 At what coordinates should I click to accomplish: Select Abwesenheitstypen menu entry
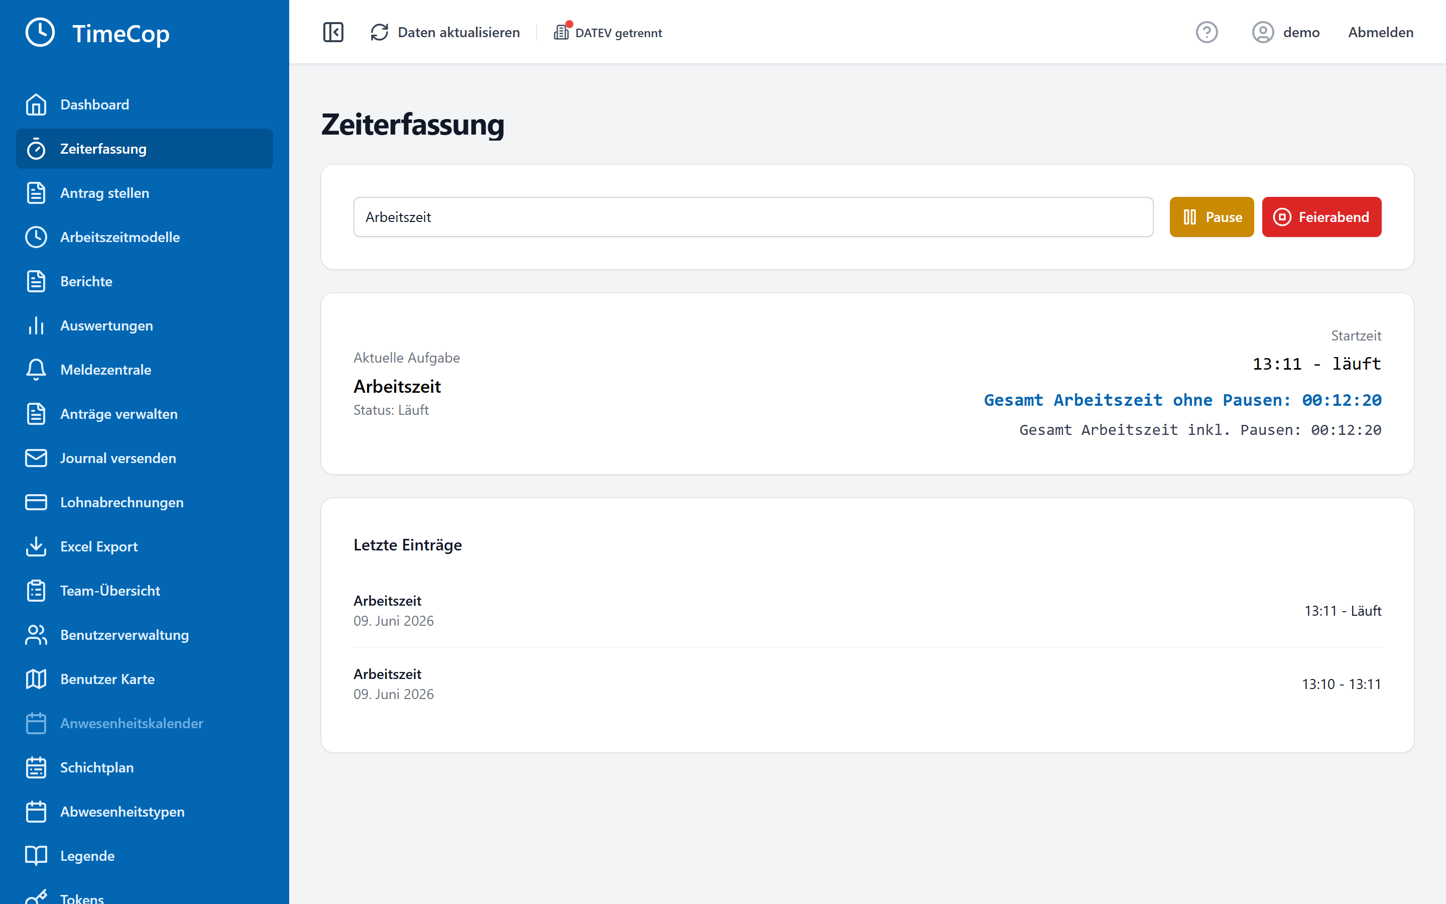point(145,813)
